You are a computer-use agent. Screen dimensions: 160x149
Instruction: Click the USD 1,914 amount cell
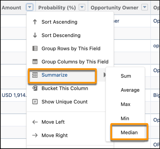pyautogui.click(x=14, y=95)
